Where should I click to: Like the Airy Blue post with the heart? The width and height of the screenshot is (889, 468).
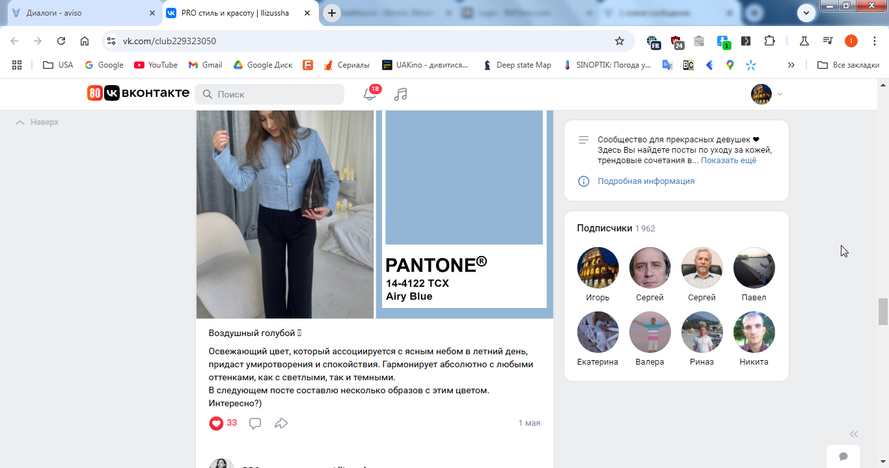(216, 423)
